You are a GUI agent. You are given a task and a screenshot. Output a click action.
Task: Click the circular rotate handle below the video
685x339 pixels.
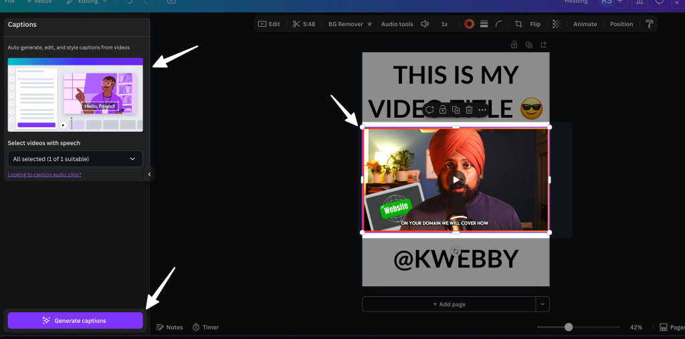[x=456, y=251]
